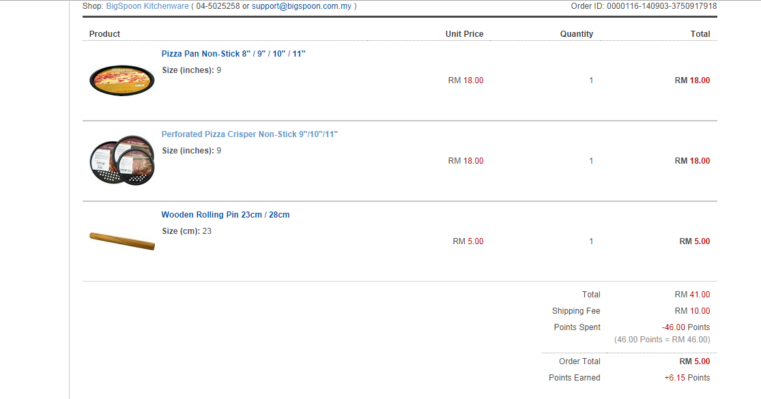Click the wooden rolling pin thumbnail
The image size is (761, 399).
pyautogui.click(x=121, y=241)
